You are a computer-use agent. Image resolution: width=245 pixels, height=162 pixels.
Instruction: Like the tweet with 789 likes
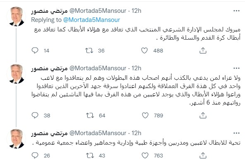(145, 115)
